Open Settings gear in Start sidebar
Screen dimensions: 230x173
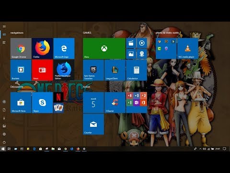click(x=4, y=134)
